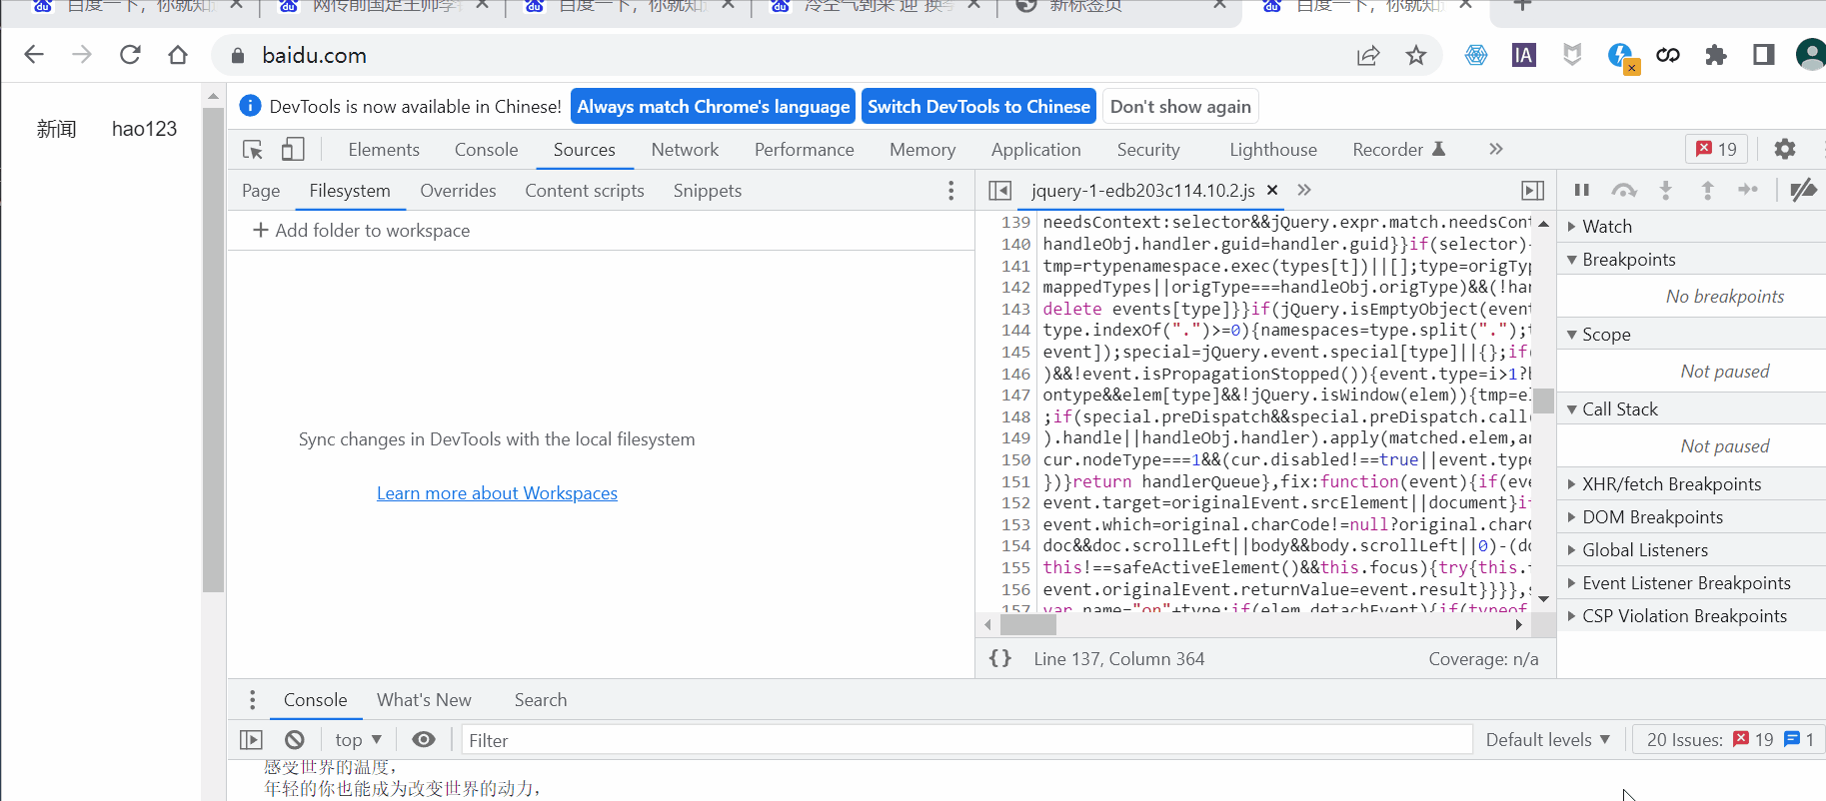Expand CSP Violation Breakpoints section

pyautogui.click(x=1691, y=616)
